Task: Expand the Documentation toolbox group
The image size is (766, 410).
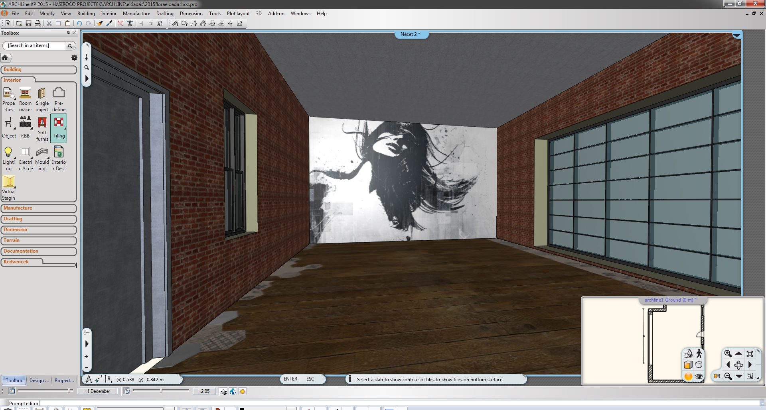Action: click(x=39, y=251)
